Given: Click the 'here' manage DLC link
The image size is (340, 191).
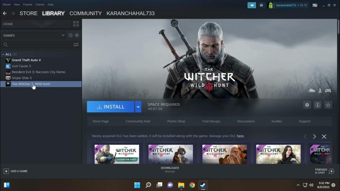Looking at the screenshot, I should click(240, 136).
